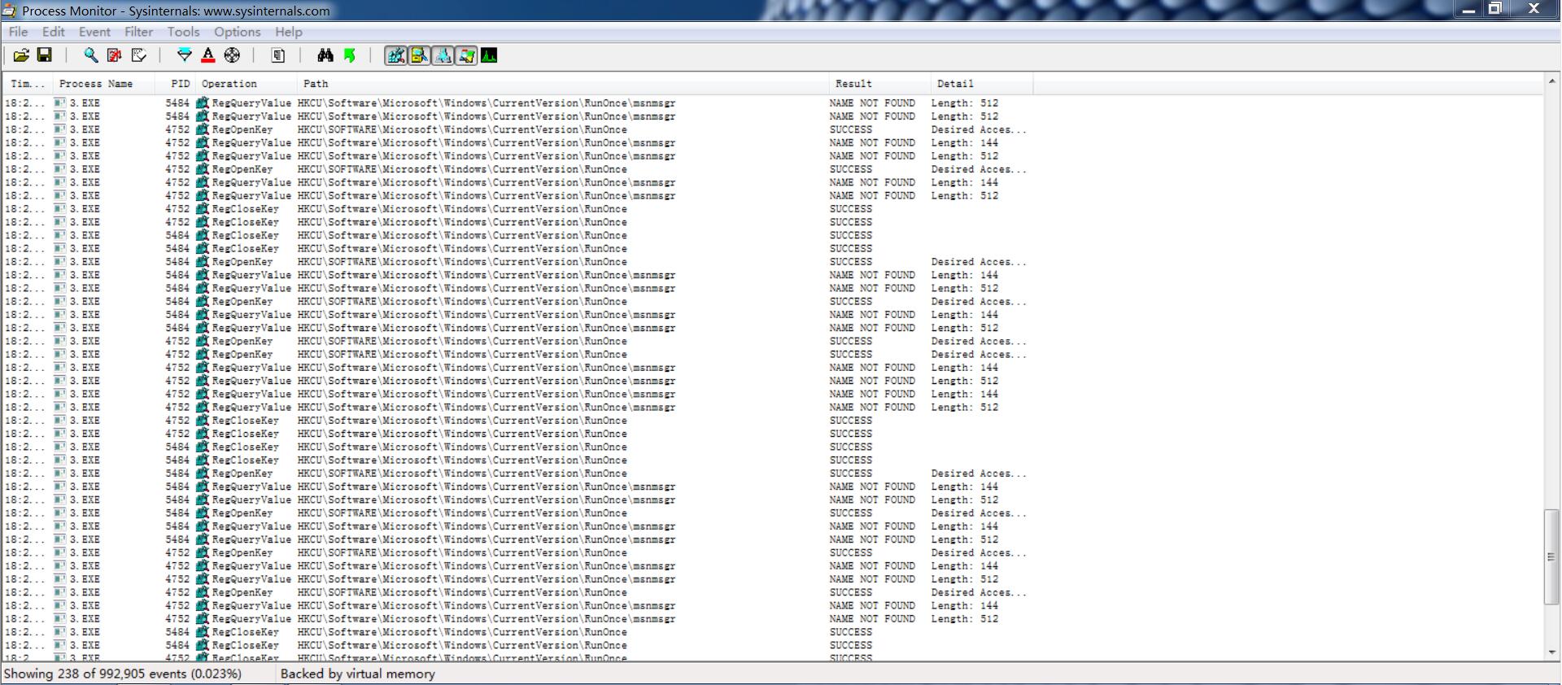Toggle Show Registry Activity

point(395,55)
